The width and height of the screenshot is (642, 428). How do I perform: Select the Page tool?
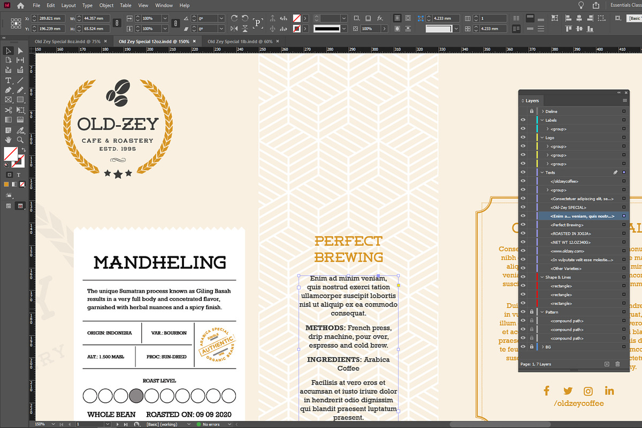tap(8, 60)
